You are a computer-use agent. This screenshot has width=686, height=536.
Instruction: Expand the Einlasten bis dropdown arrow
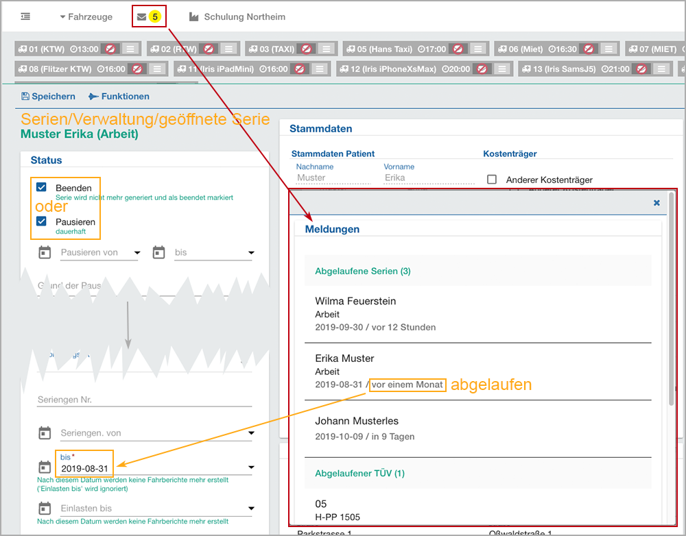coord(251,509)
